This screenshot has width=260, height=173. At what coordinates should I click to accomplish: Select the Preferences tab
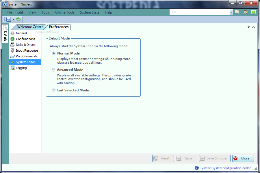click(59, 27)
